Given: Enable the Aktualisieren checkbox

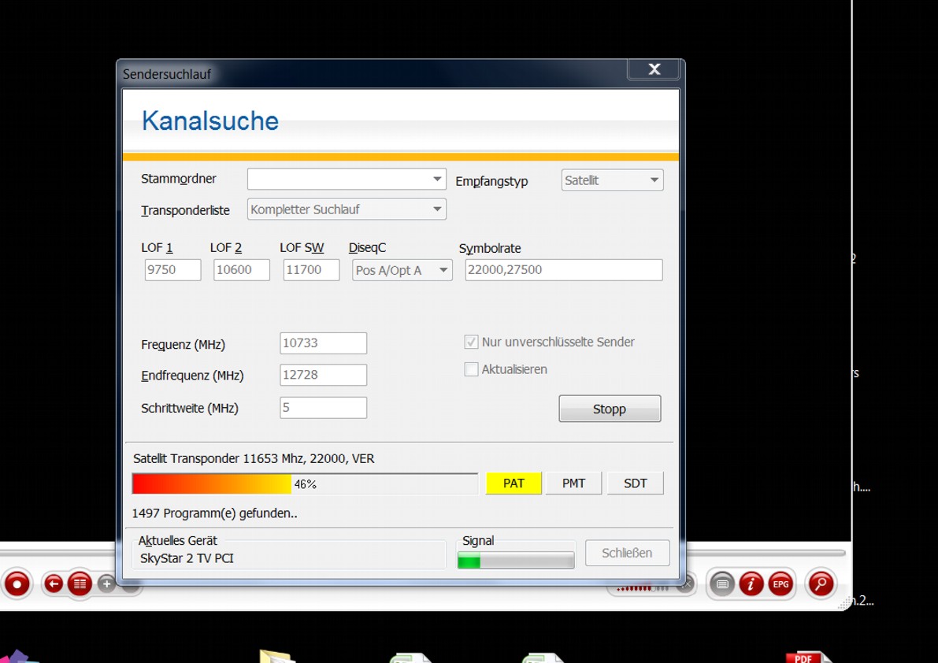Looking at the screenshot, I should [x=471, y=369].
